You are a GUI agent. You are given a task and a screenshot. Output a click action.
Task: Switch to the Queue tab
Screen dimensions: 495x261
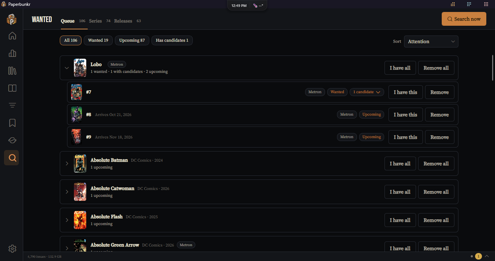coord(68,21)
